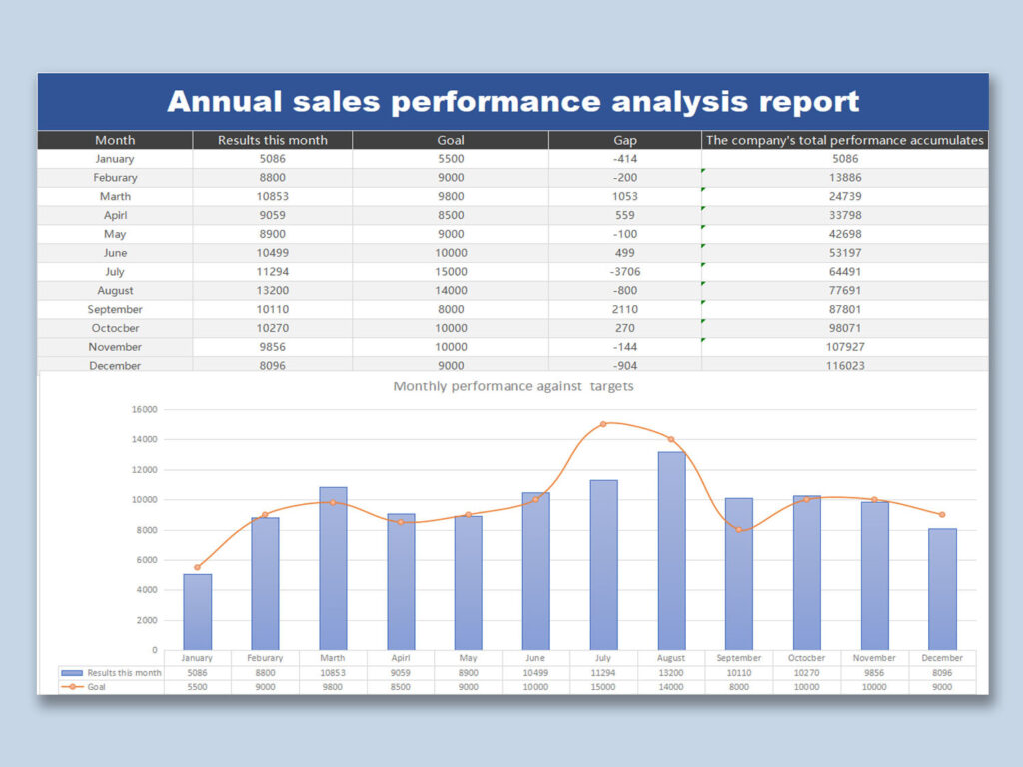The width and height of the screenshot is (1023, 767).
Task: Click the March results cell with 10853
Action: (272, 196)
